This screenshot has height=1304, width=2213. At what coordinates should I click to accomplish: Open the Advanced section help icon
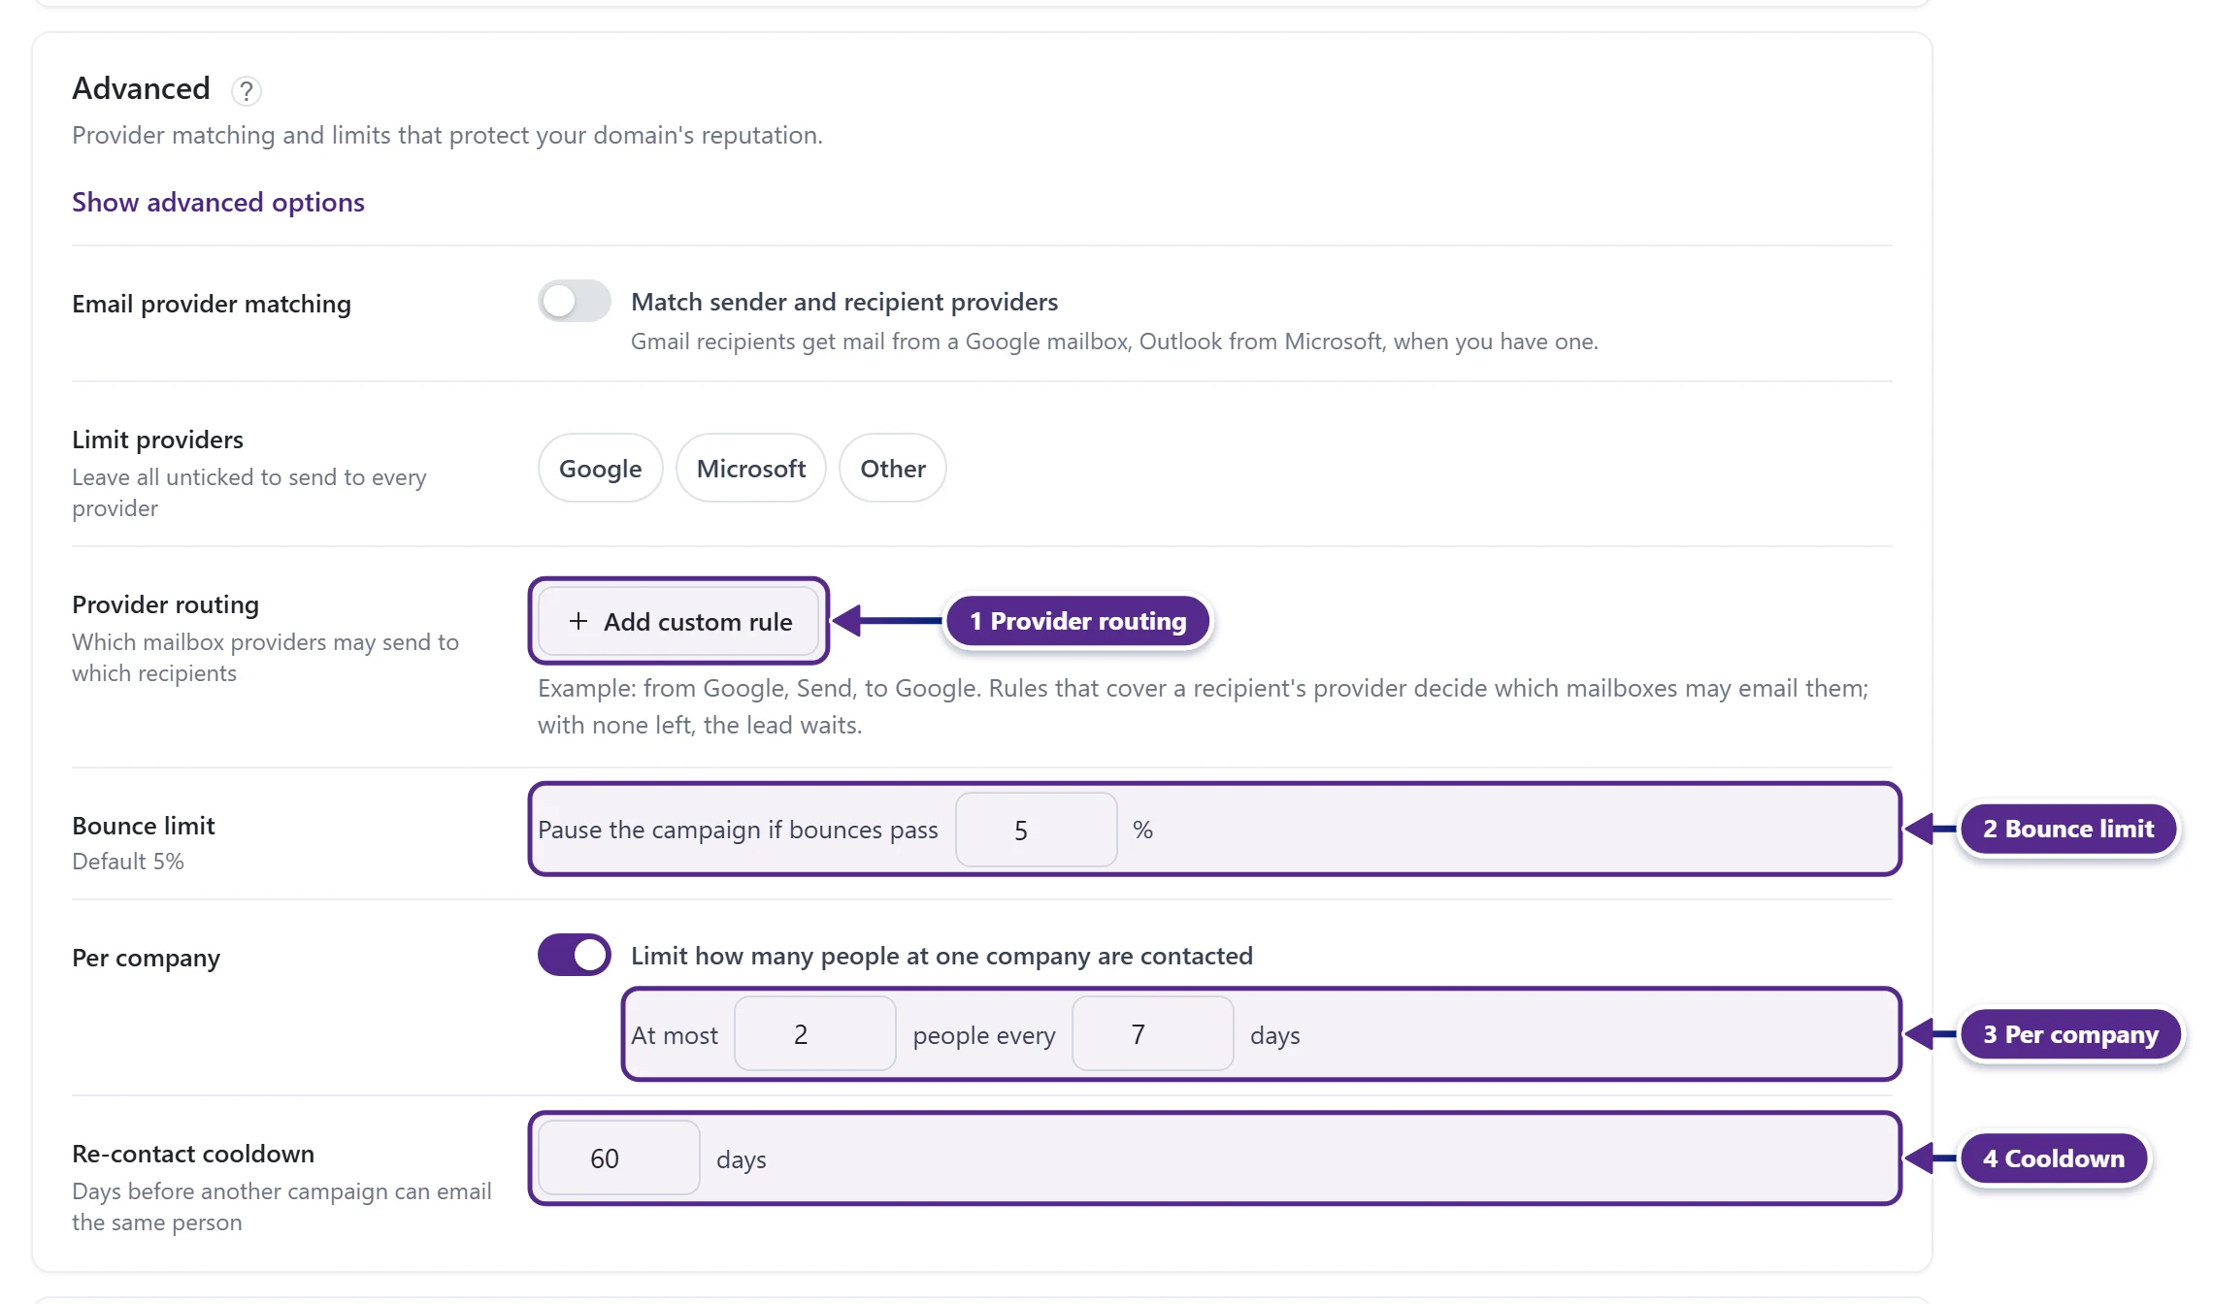click(x=247, y=90)
